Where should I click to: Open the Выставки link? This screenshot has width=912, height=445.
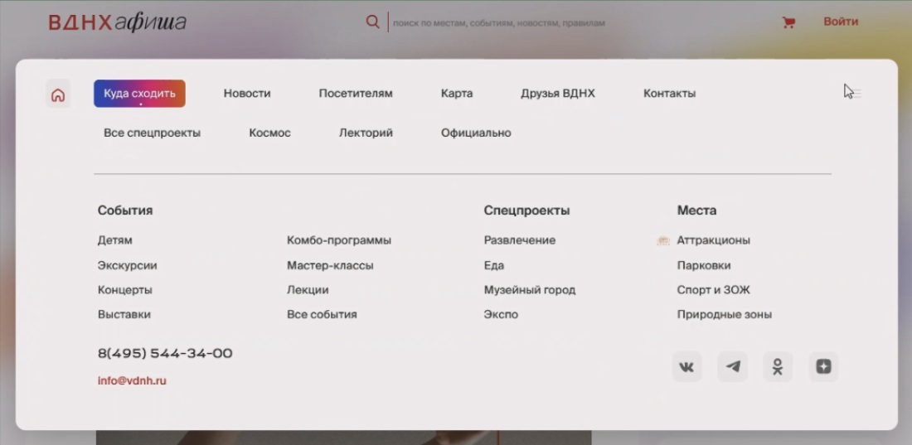pyautogui.click(x=124, y=315)
